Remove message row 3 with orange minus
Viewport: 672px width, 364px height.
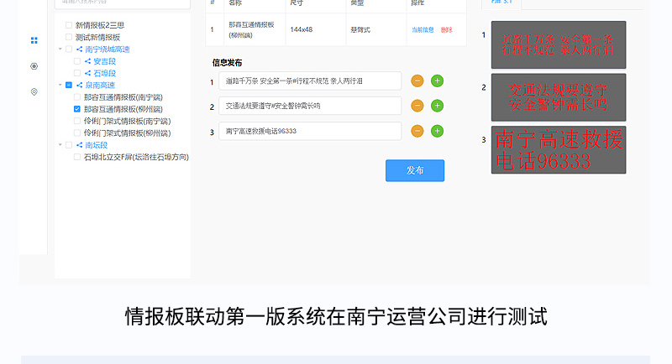(x=417, y=132)
